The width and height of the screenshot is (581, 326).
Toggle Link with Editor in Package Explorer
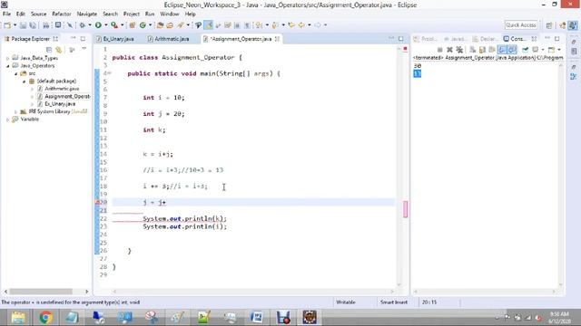[x=58, y=50]
